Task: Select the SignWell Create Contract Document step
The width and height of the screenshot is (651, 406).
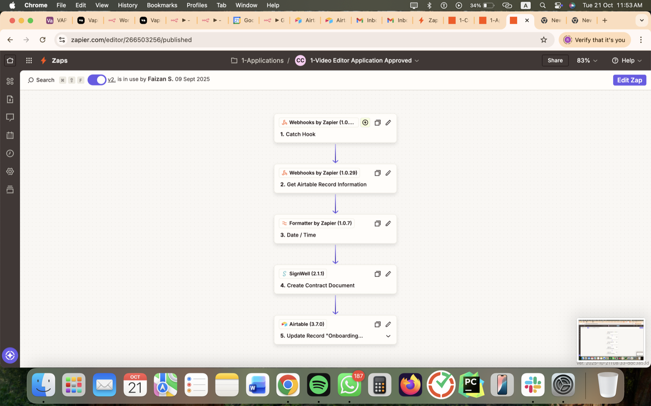Action: 335,279
